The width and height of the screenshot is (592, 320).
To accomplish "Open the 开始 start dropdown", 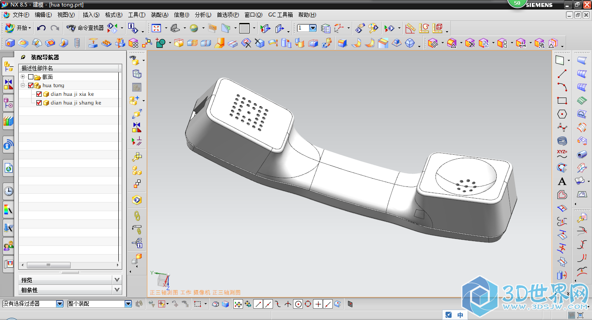I will tap(18, 28).
